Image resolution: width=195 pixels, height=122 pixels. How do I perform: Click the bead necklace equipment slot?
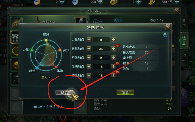coord(15,51)
